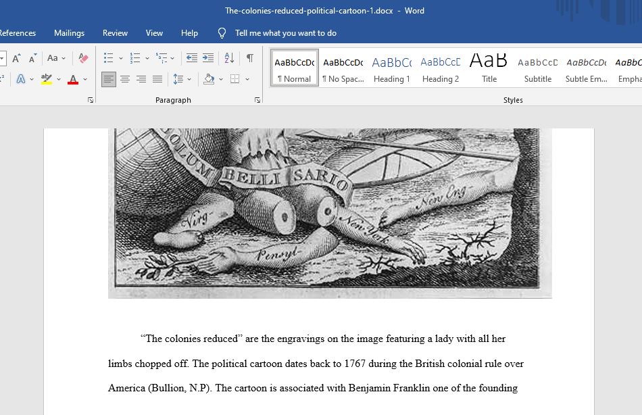This screenshot has height=415, width=642.
Task: Place cursor at “The colonies reduced” text
Action: [x=192, y=339]
